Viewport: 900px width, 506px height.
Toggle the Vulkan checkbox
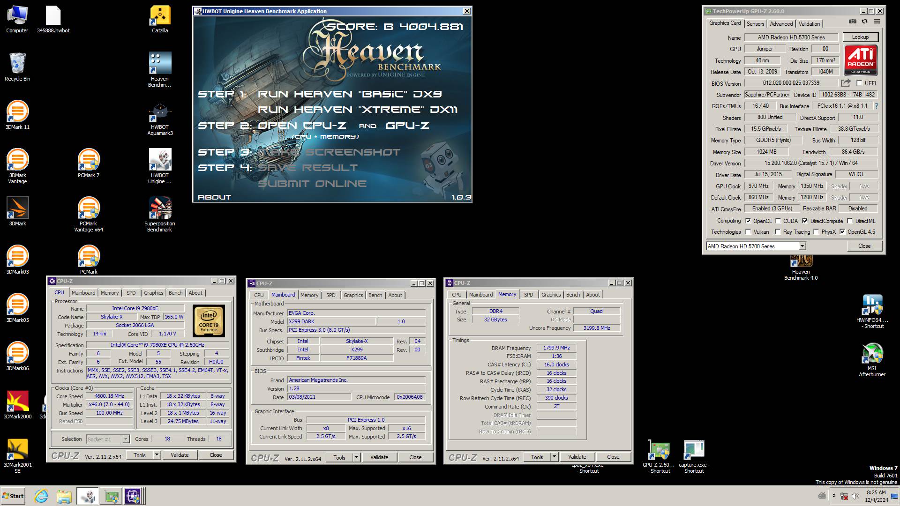748,232
